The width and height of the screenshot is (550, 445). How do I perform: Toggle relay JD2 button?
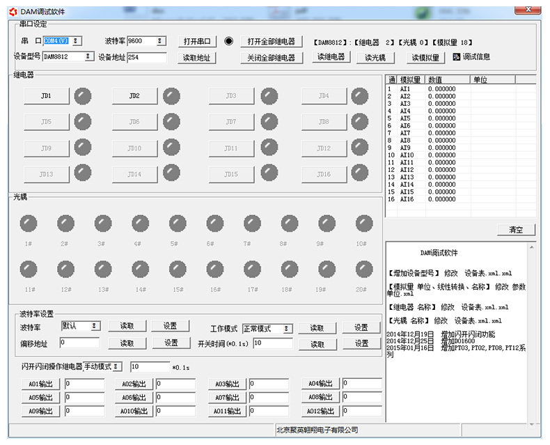click(135, 96)
